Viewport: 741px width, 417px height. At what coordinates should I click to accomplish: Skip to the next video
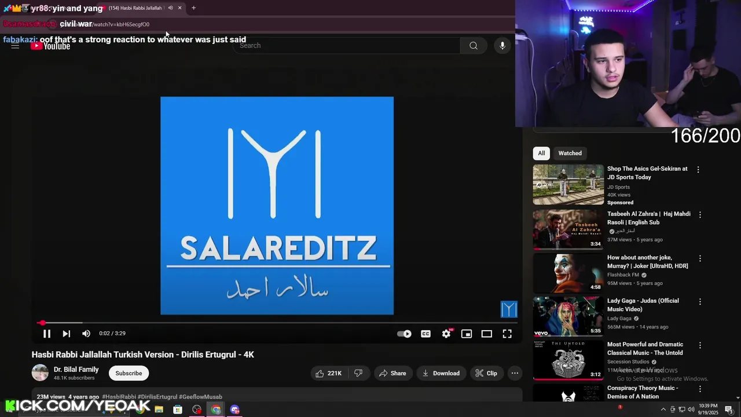67,334
